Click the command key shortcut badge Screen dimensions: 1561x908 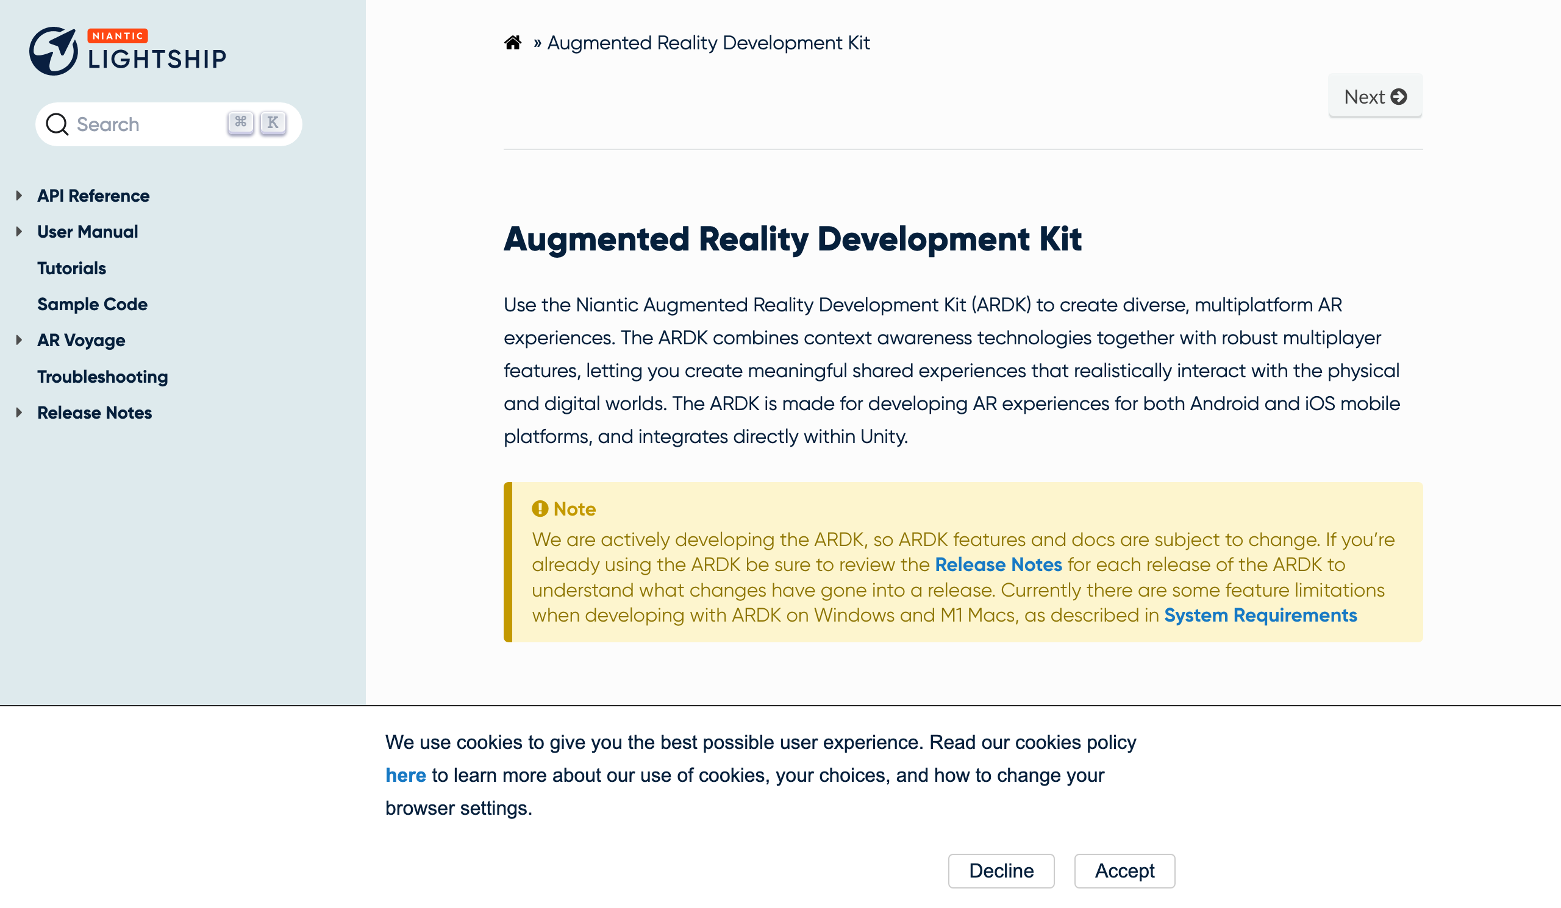click(x=240, y=122)
